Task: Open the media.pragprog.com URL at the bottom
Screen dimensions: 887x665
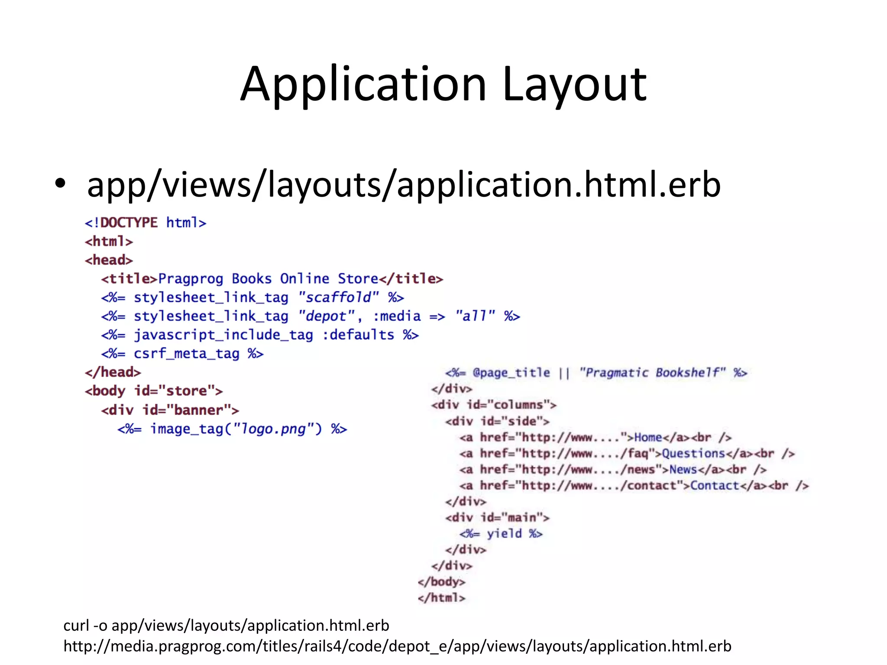Action: (397, 646)
